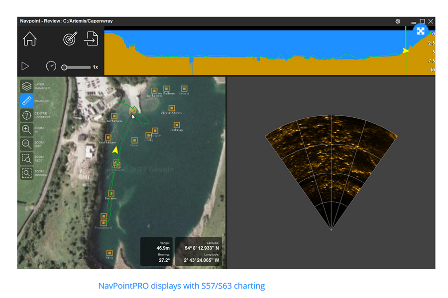Toggle the highlighted Measure mode button

click(26, 100)
